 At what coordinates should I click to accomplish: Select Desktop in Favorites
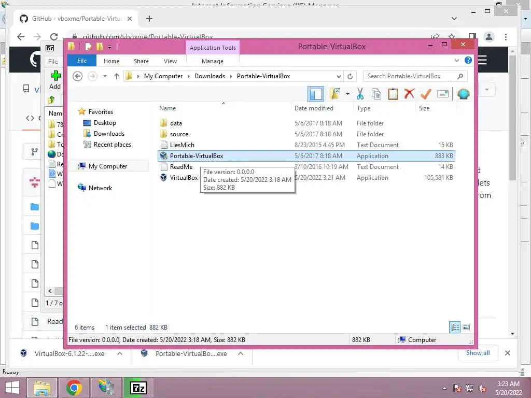point(105,123)
